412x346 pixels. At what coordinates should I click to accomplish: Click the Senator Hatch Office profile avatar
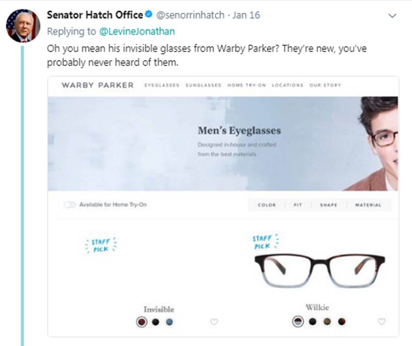click(23, 25)
